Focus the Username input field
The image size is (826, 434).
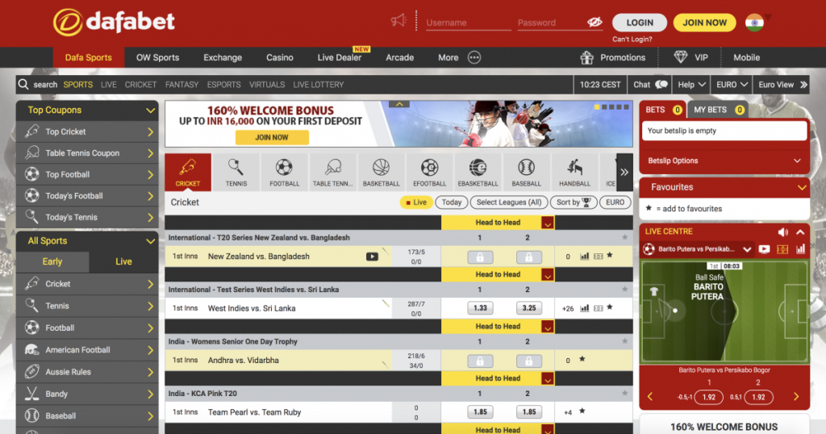click(468, 23)
